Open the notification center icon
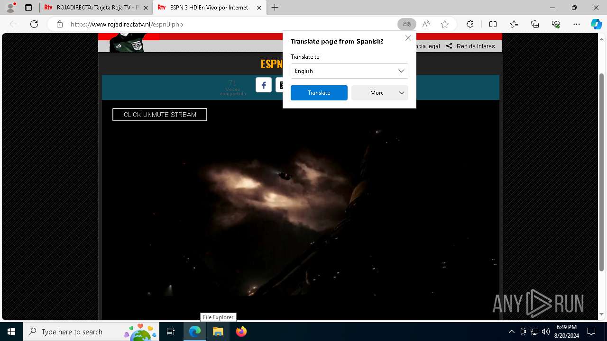 (x=591, y=332)
